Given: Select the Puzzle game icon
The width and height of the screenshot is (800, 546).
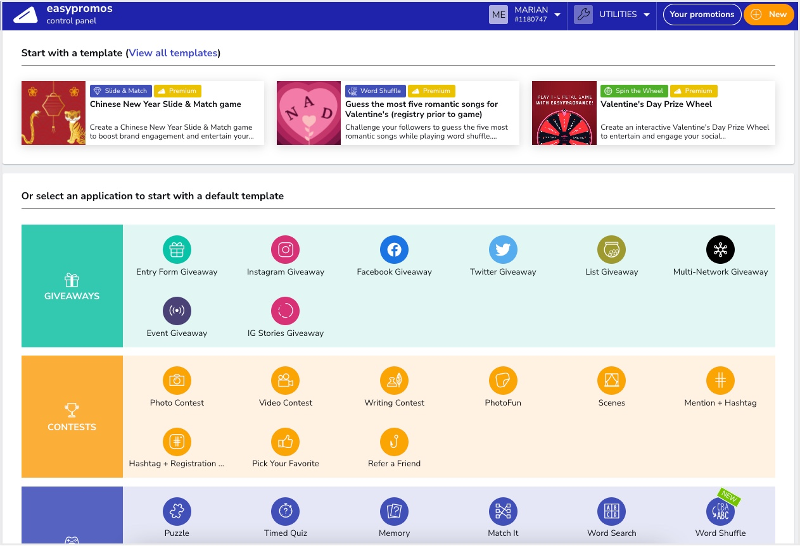Looking at the screenshot, I should pyautogui.click(x=177, y=511).
